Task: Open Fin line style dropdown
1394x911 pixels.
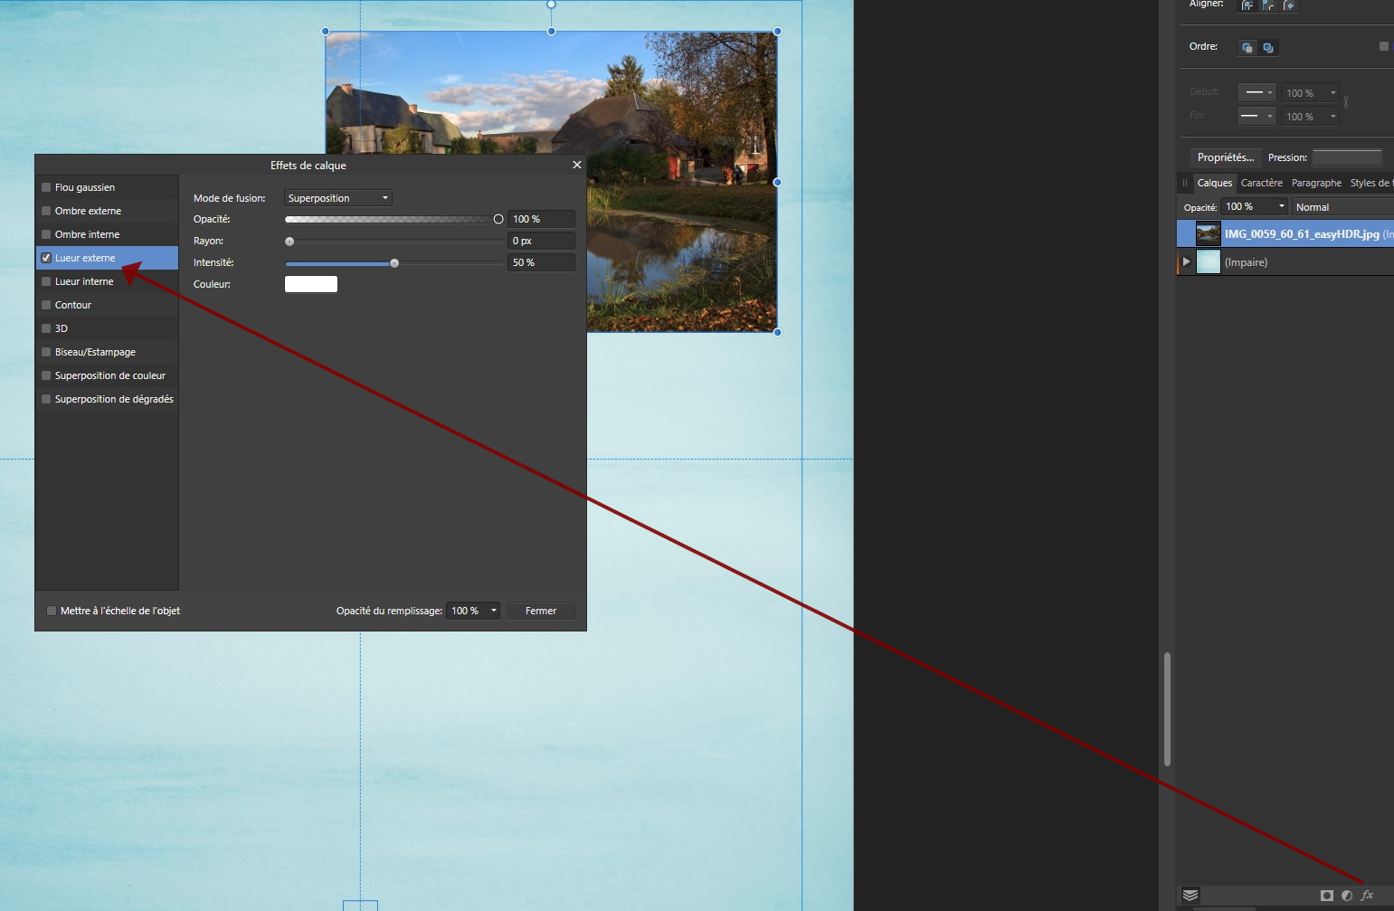Action: [x=1256, y=116]
